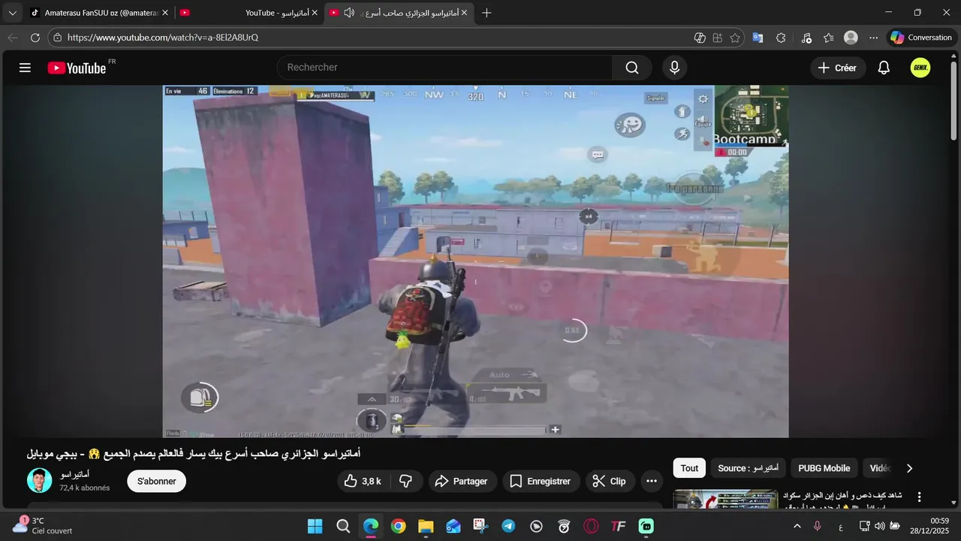Viewport: 961px width, 541px height.
Task: Open the media control music icon
Action: tap(806, 38)
